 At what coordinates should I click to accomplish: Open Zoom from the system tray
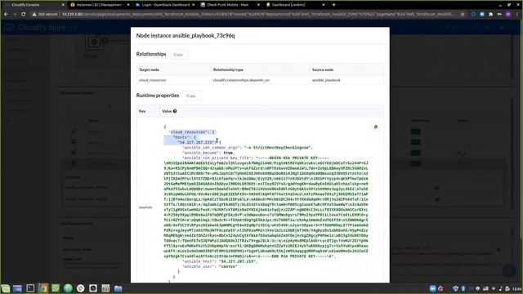432,288
